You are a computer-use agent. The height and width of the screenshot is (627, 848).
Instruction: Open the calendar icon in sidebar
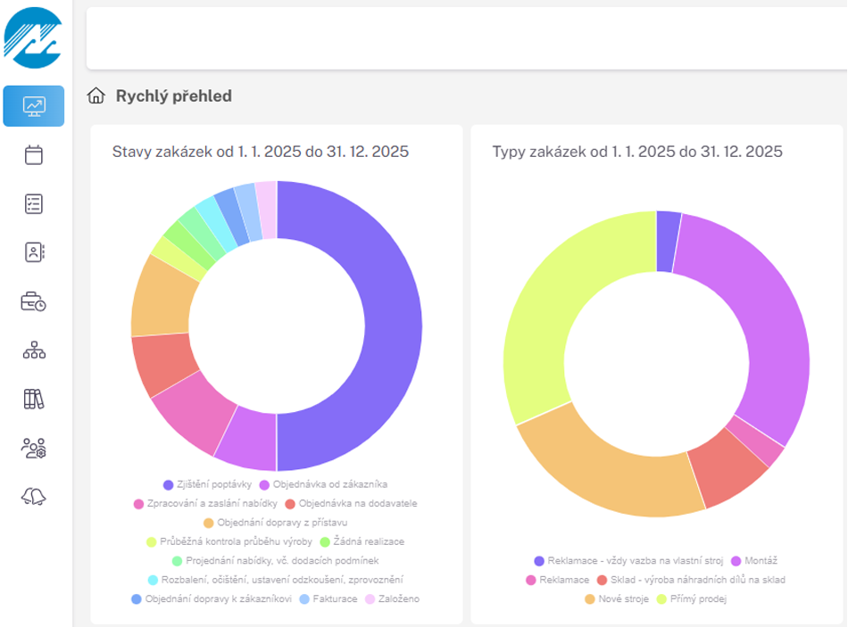coord(34,155)
